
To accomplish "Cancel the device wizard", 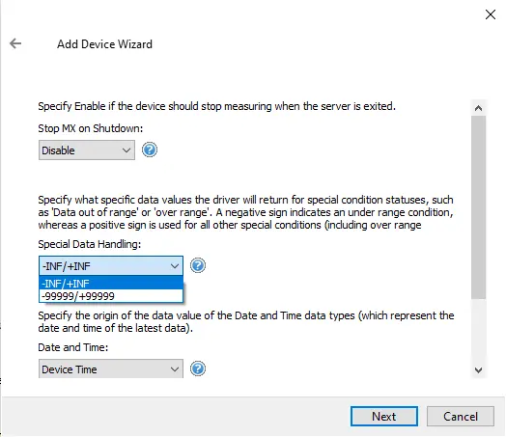I will pos(461,416).
